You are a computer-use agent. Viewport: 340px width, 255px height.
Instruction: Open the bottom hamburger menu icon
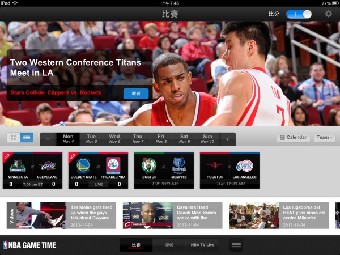(236, 245)
